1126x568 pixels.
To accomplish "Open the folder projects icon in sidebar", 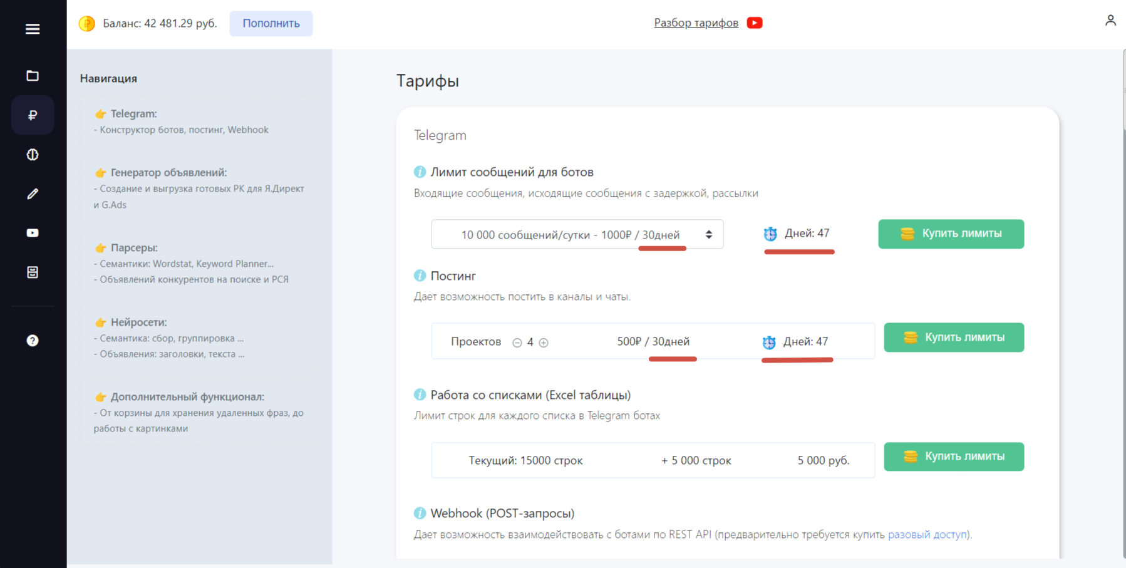I will [x=33, y=76].
